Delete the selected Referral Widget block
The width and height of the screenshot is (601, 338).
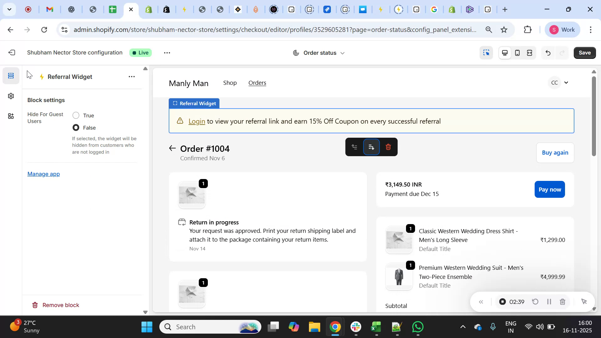tap(388, 146)
